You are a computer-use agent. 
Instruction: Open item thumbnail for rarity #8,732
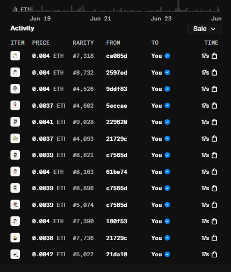click(x=15, y=72)
